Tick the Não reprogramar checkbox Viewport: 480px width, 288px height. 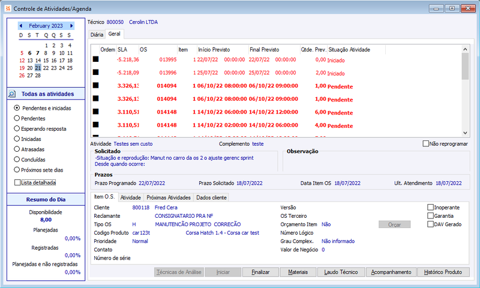point(425,143)
